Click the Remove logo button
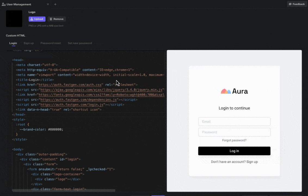The width and height of the screenshot is (308, 196). coord(57,19)
